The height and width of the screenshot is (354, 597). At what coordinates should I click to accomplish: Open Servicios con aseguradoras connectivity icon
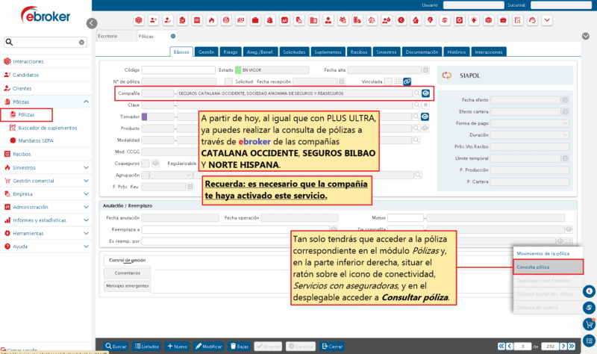[590, 308]
